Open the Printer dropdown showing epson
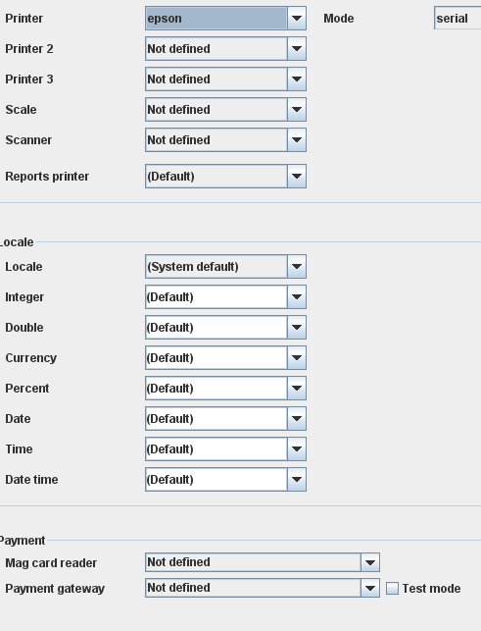The height and width of the screenshot is (631, 481). 225,18
